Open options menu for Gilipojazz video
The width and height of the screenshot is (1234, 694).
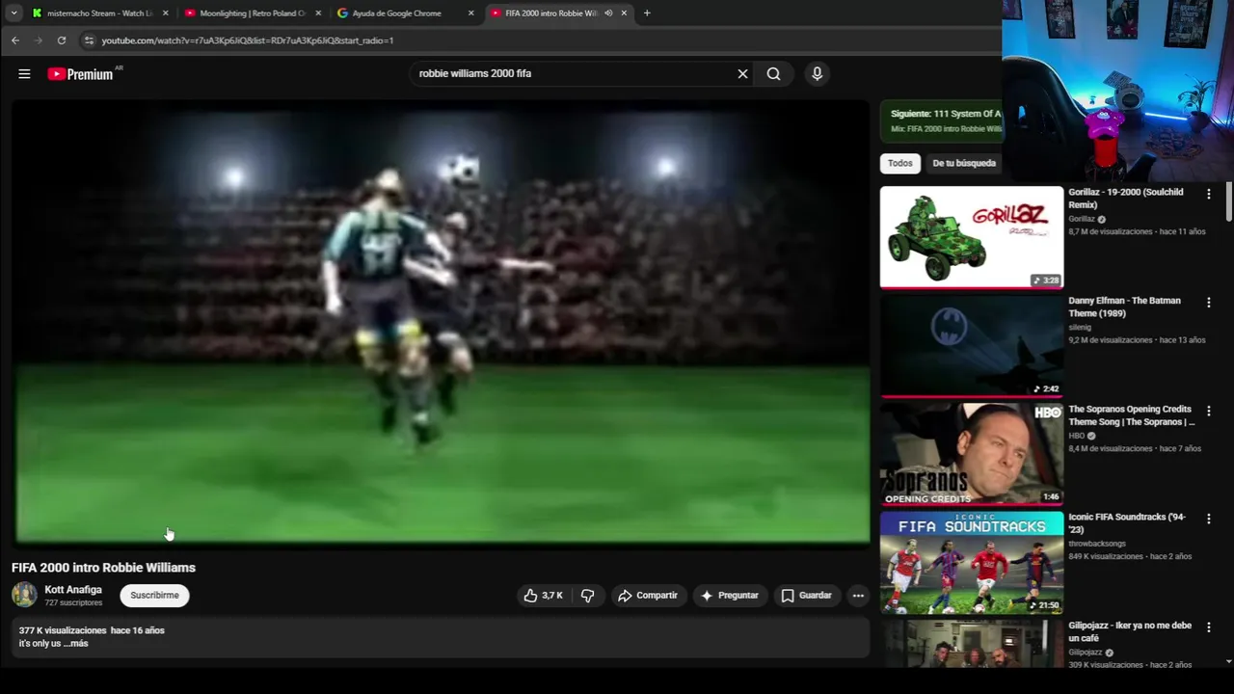[x=1208, y=627]
